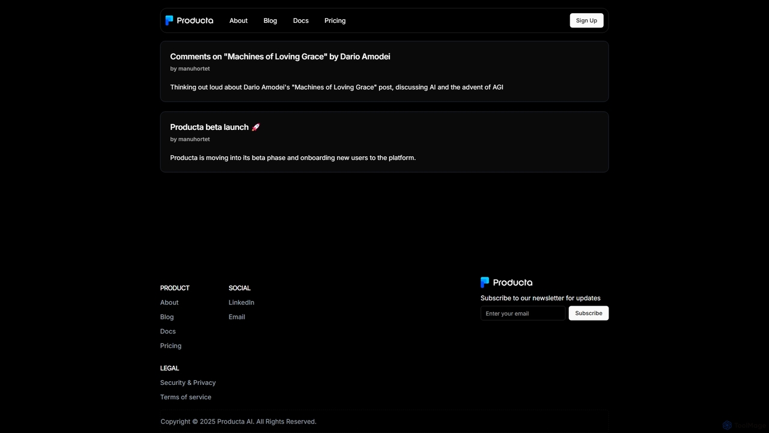Image resolution: width=769 pixels, height=433 pixels.
Task: Click the LEGAL footer heading
Action: (x=169, y=368)
